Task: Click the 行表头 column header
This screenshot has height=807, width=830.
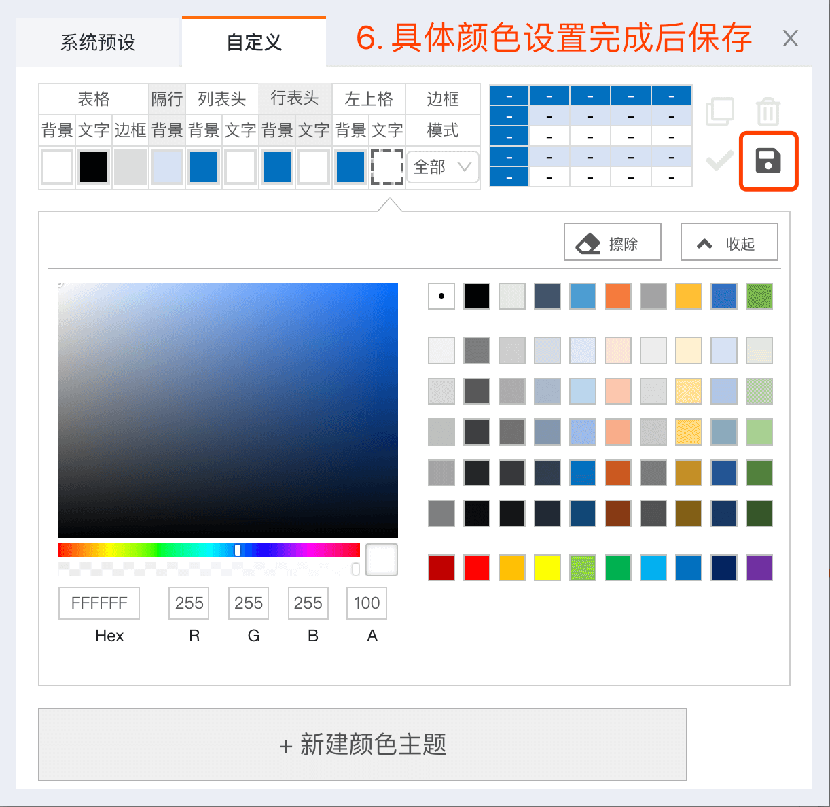Action: pyautogui.click(x=295, y=99)
